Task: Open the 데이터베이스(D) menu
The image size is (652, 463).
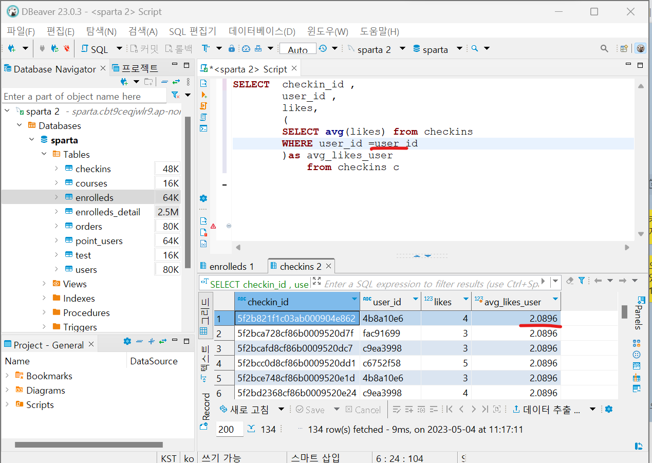Action: click(262, 31)
